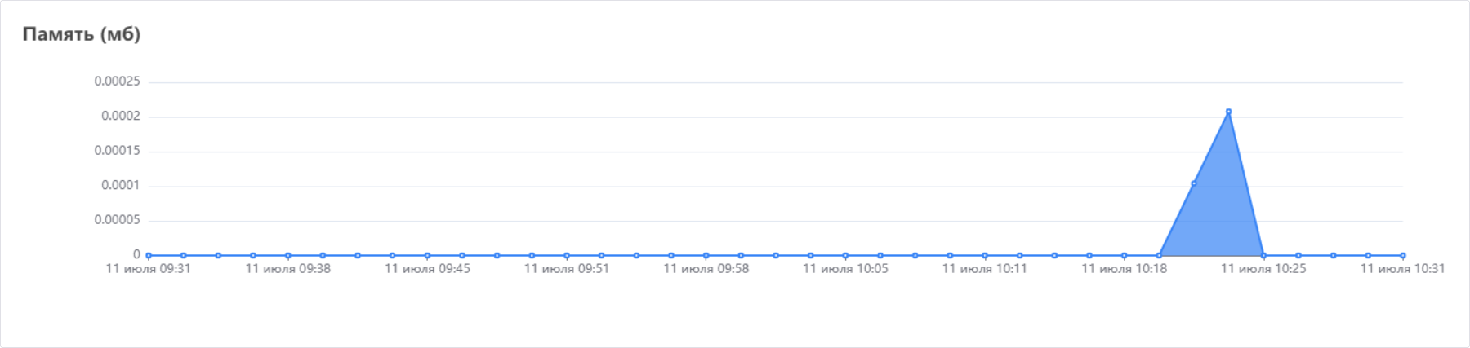This screenshot has height=348, width=1470.
Task: Select the 0.0002 y-axis label
Action: click(121, 117)
